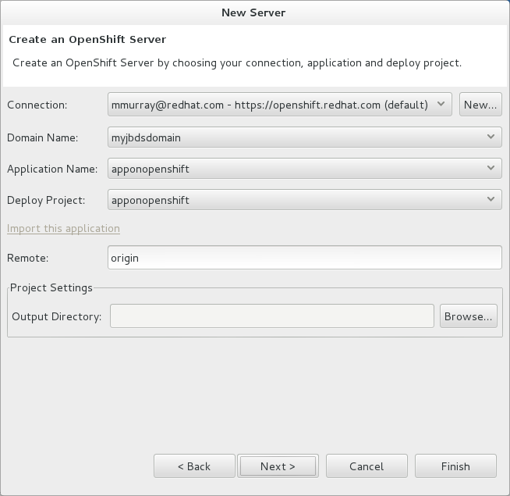510x496 pixels.
Task: Click the Output Directory text field
Action: 271,316
